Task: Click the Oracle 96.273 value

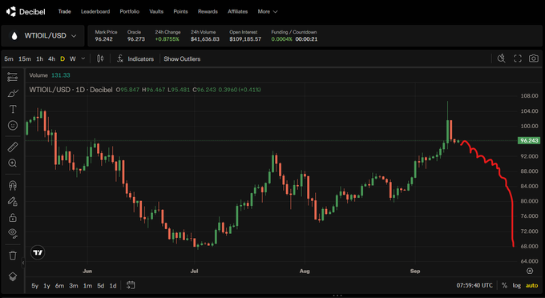Action: point(136,39)
